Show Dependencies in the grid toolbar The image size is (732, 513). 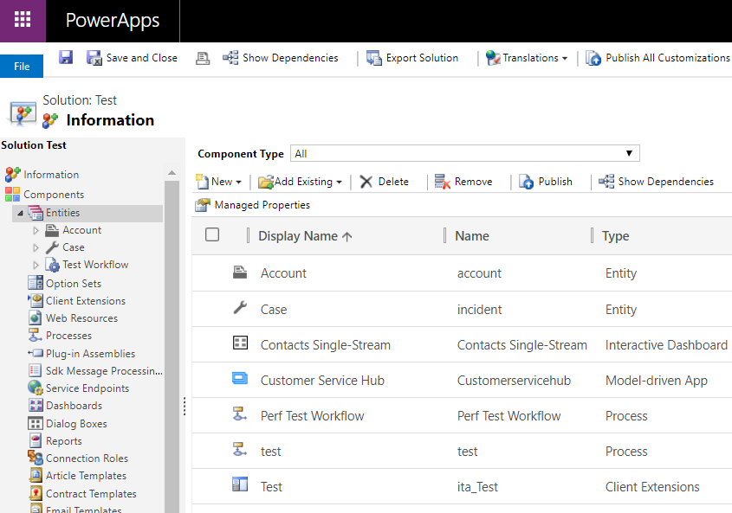click(657, 182)
